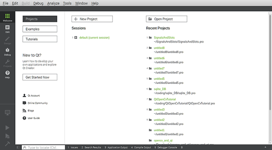Click folder icon next to untitled5
The width and height of the screenshot is (272, 150).
150,79
